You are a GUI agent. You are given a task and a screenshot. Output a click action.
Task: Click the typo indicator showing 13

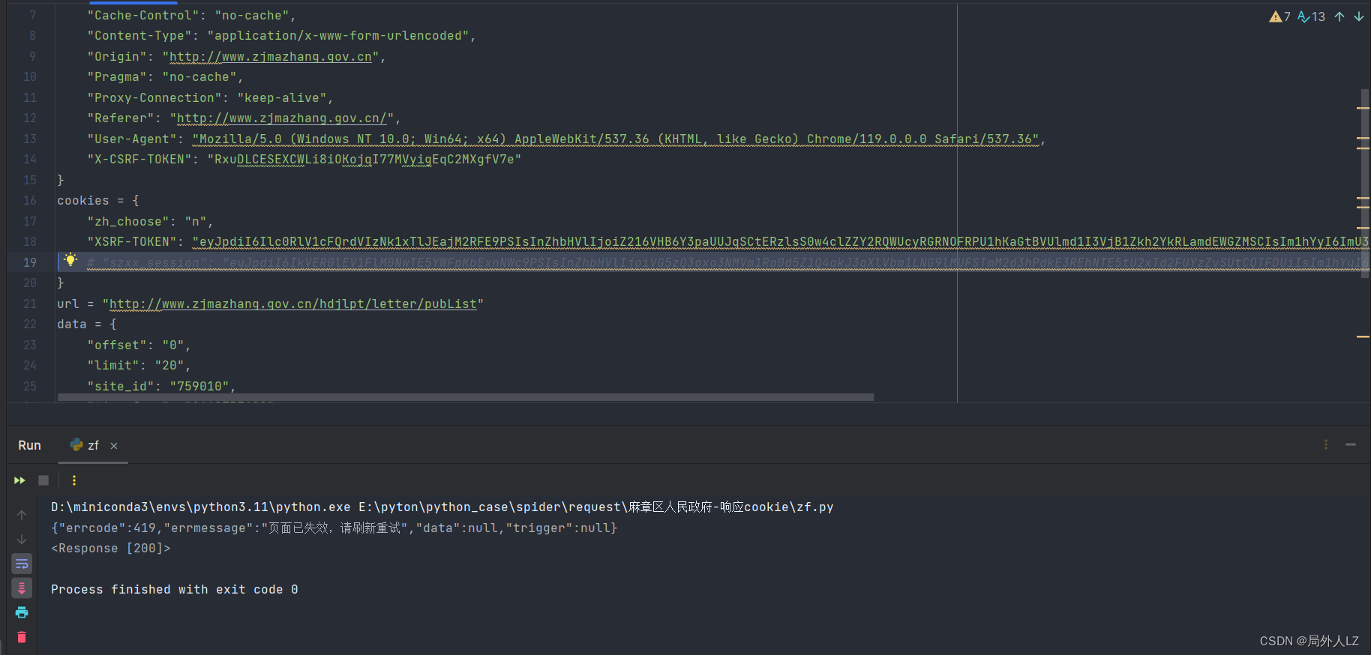click(1311, 16)
